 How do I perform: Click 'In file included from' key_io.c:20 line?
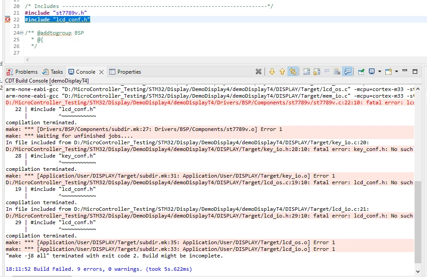[x=187, y=143]
